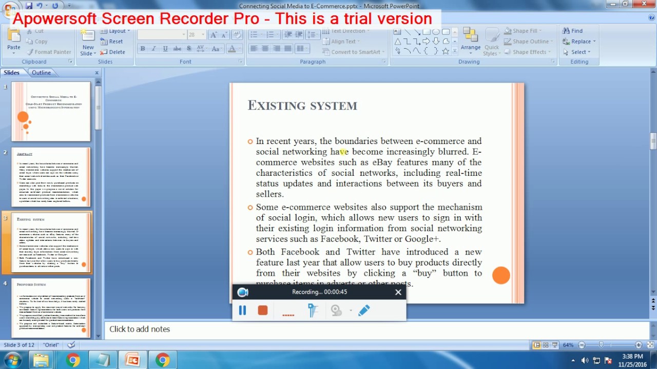Open the Layout dropdown
Image resolution: width=657 pixels, height=369 pixels.
click(x=115, y=31)
